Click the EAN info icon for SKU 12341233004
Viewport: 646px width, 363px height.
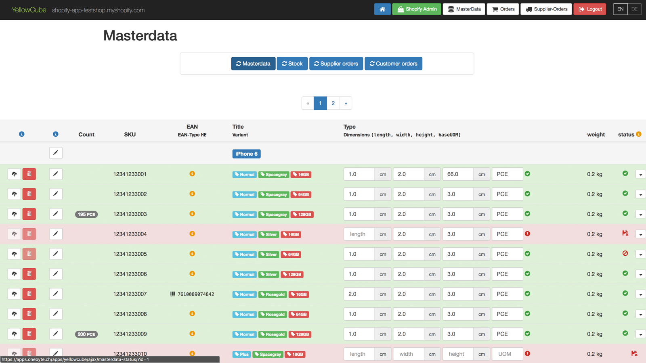(x=192, y=234)
